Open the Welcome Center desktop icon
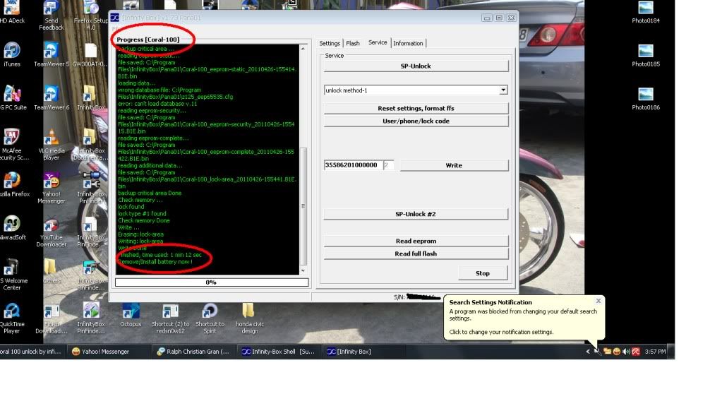The height and width of the screenshot is (406, 722). (x=13, y=275)
